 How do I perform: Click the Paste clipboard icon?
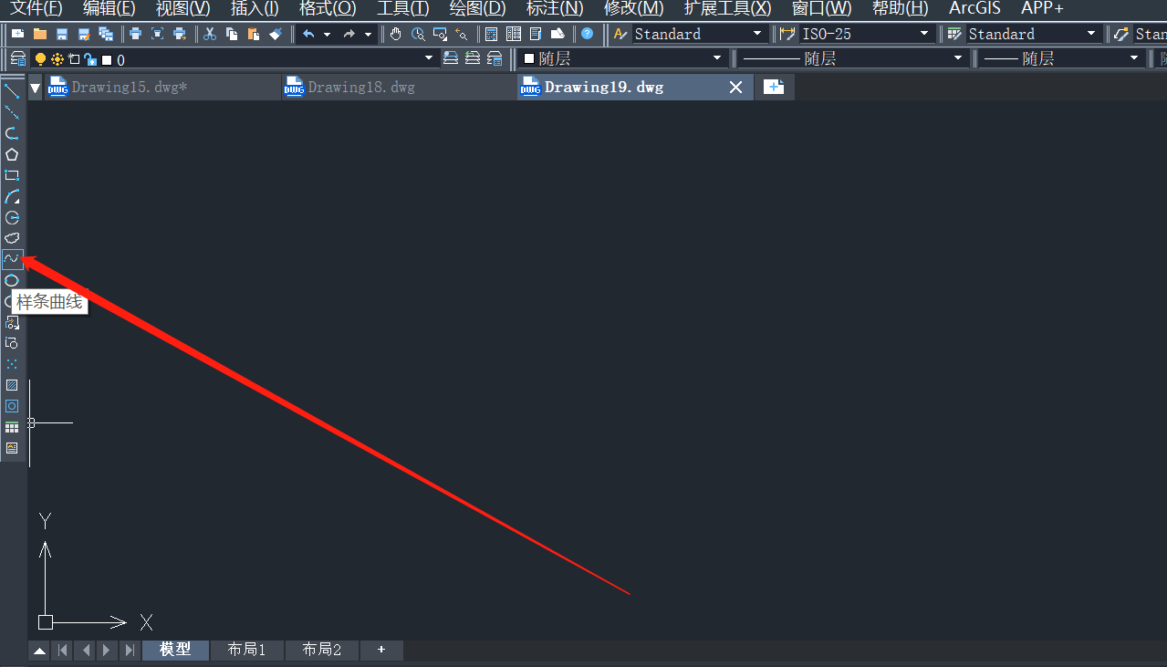254,34
